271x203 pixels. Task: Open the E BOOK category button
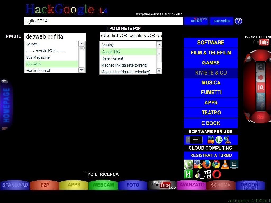211,123
